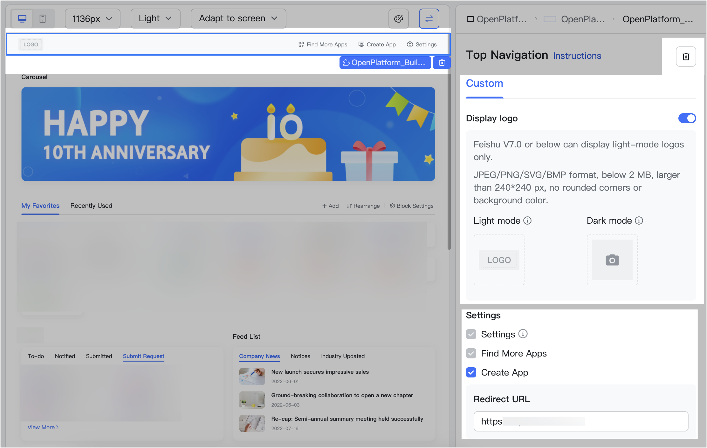
Task: Click the anniversary carousel banner
Action: pyautogui.click(x=228, y=134)
